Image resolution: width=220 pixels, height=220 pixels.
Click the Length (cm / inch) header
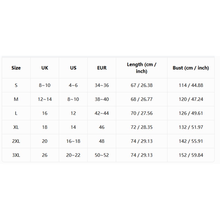coord(142,68)
